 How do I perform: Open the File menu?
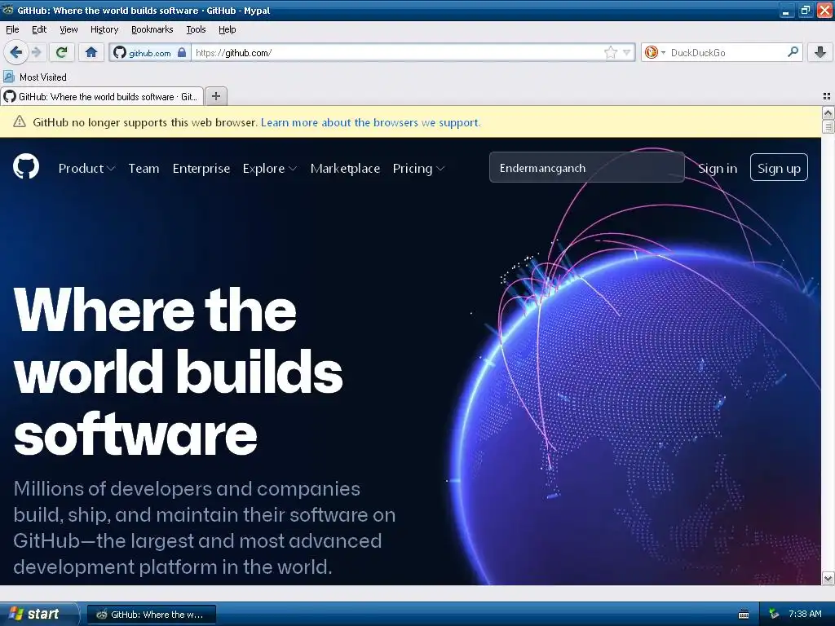click(12, 30)
